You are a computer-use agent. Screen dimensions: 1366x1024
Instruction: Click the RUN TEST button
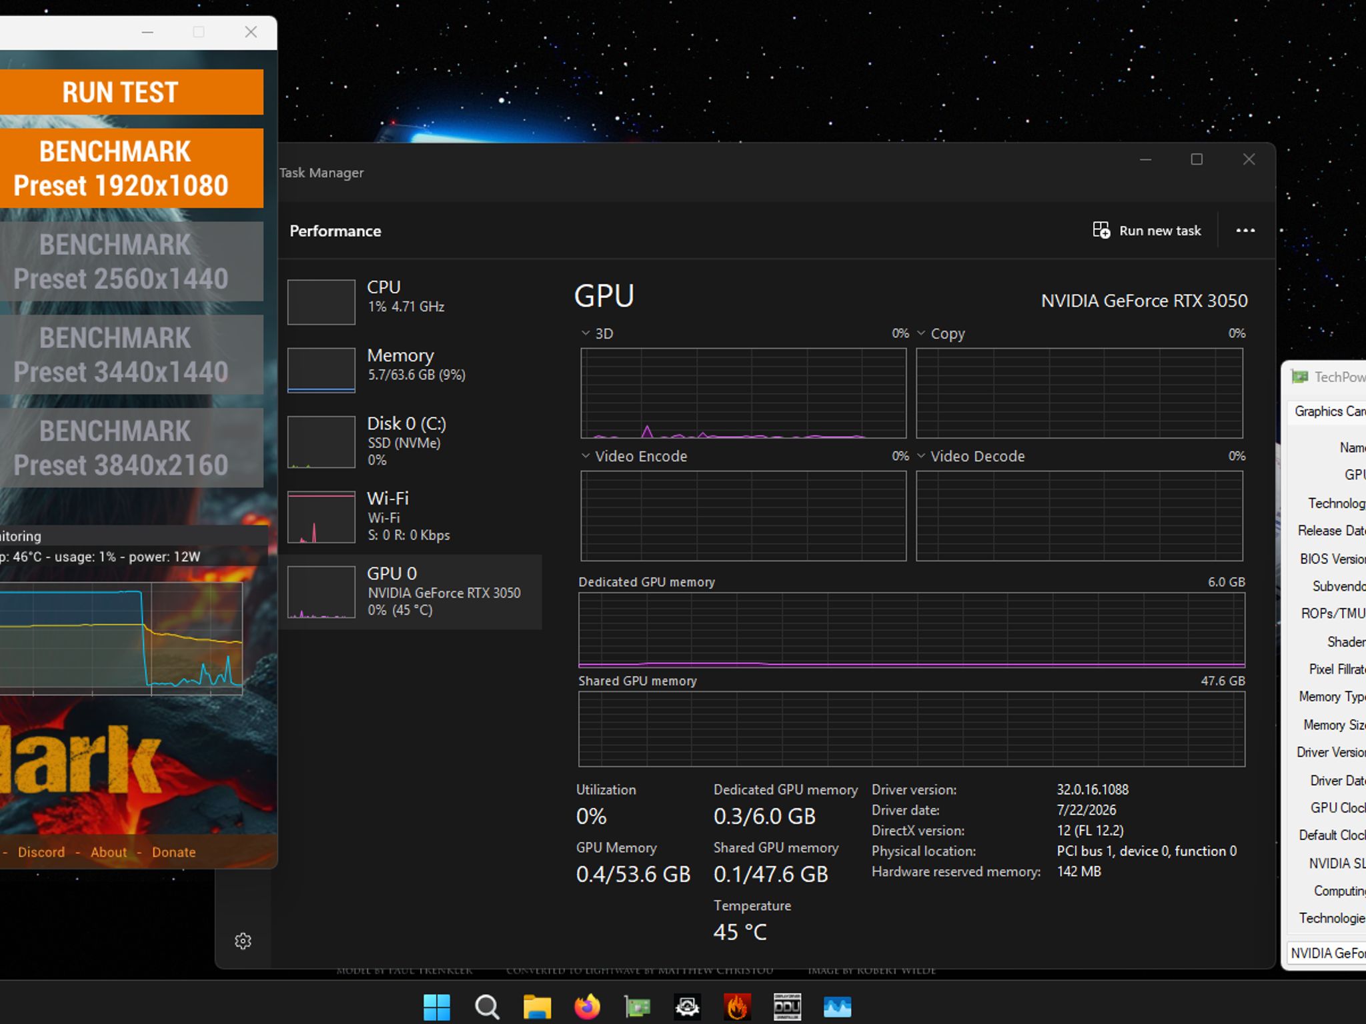[131, 92]
